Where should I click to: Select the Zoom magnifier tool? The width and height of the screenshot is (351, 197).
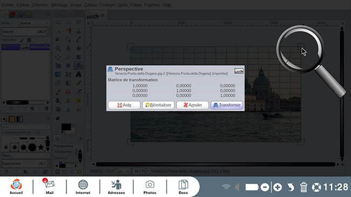click(x=58, y=48)
